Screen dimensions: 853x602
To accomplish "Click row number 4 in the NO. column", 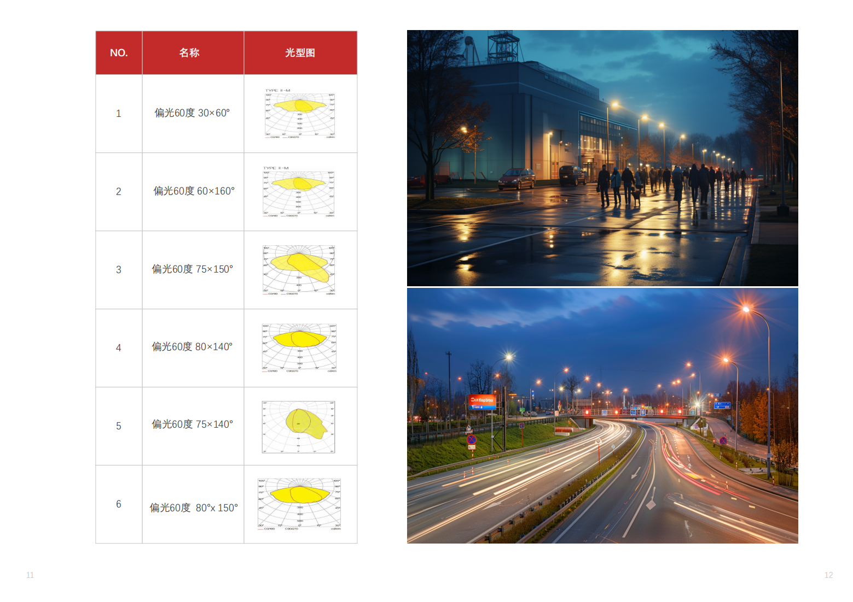I will (119, 348).
